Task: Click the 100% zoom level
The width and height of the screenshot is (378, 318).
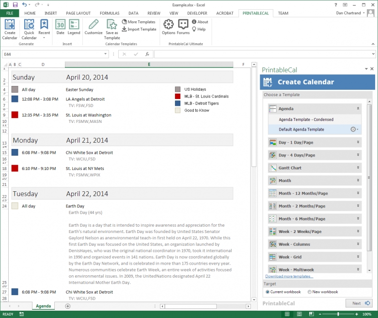Action: tap(367, 314)
